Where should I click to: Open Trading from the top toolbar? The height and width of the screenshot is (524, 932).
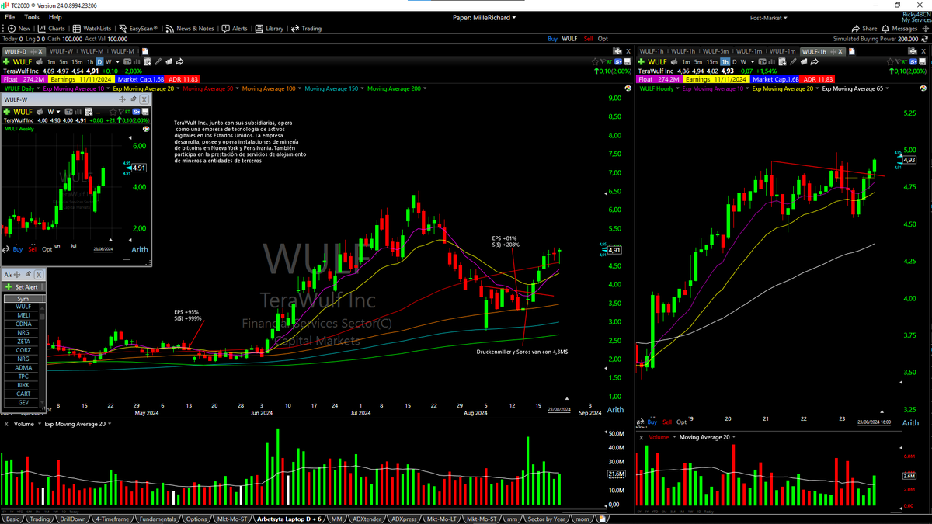[x=306, y=28]
